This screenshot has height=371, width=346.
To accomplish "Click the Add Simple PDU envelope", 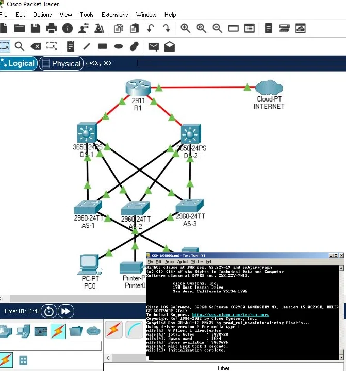I will pyautogui.click(x=153, y=46).
